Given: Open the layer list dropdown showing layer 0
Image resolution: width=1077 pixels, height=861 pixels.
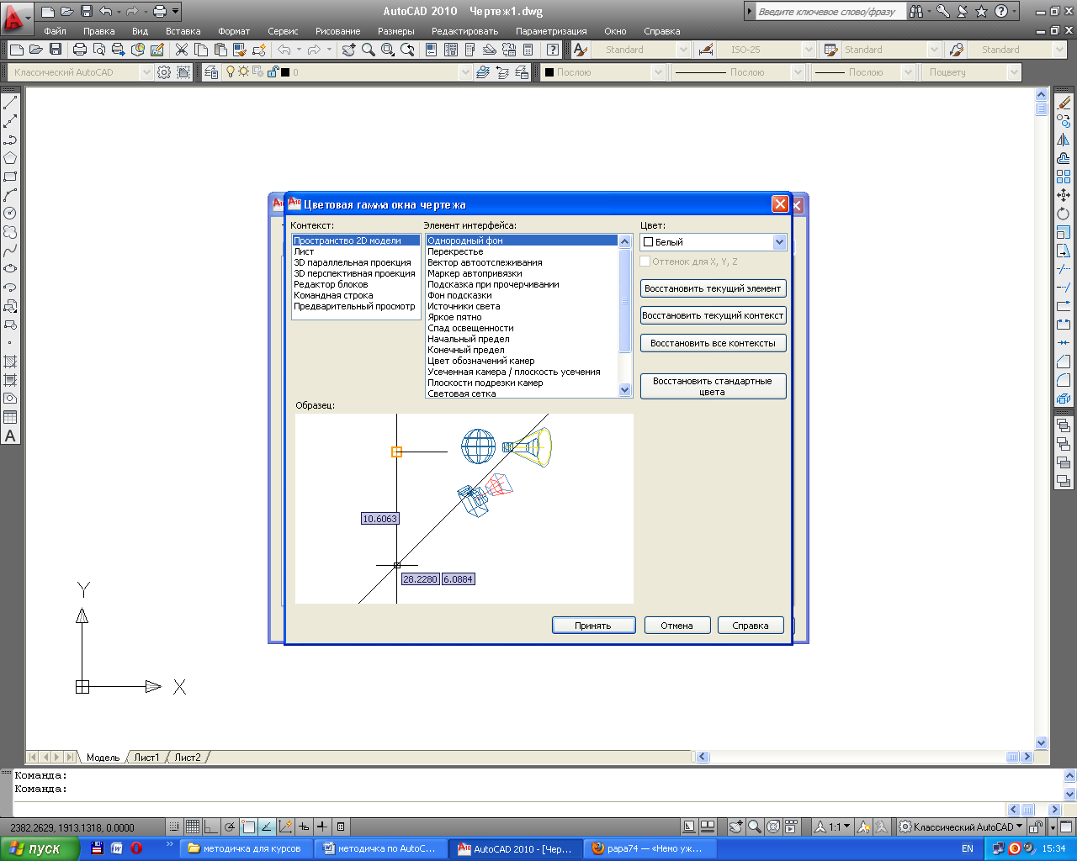Looking at the screenshot, I should [464, 72].
